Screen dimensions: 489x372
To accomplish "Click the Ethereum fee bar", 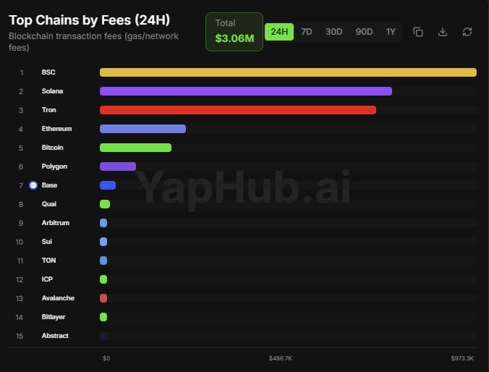I will tap(143, 129).
